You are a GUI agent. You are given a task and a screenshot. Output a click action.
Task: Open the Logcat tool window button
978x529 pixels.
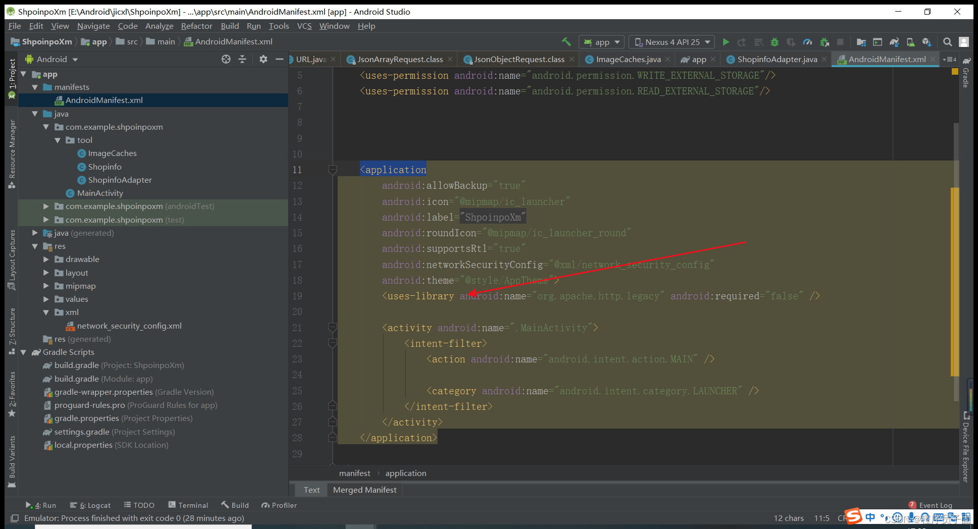pyautogui.click(x=90, y=505)
